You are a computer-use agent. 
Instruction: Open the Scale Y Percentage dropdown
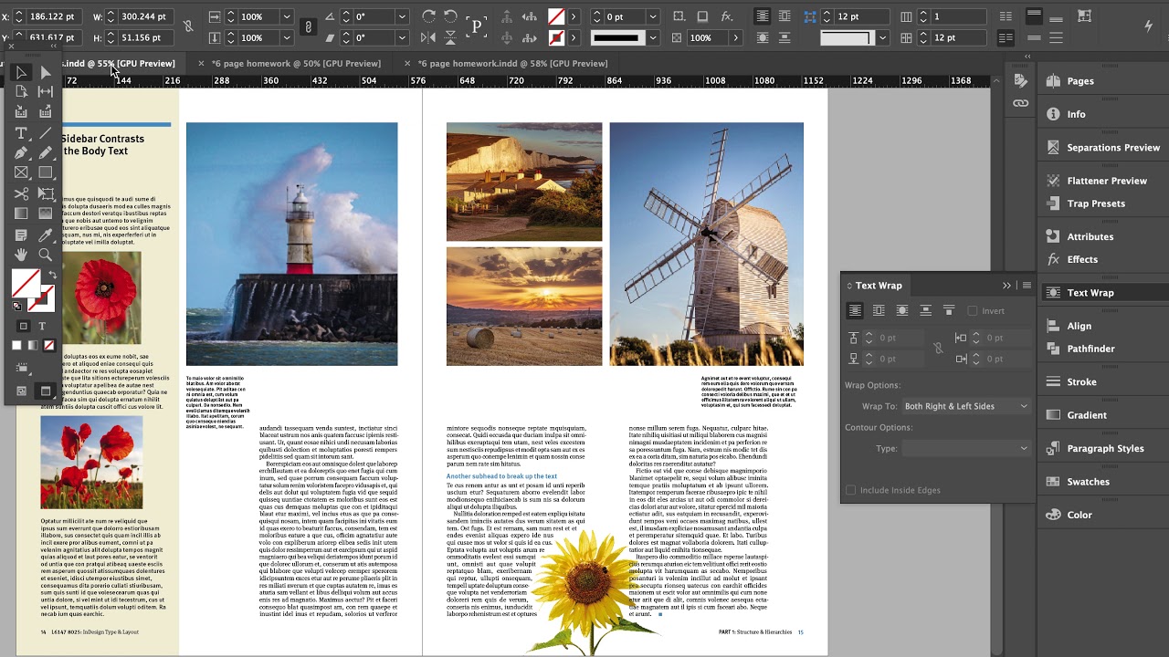(287, 37)
